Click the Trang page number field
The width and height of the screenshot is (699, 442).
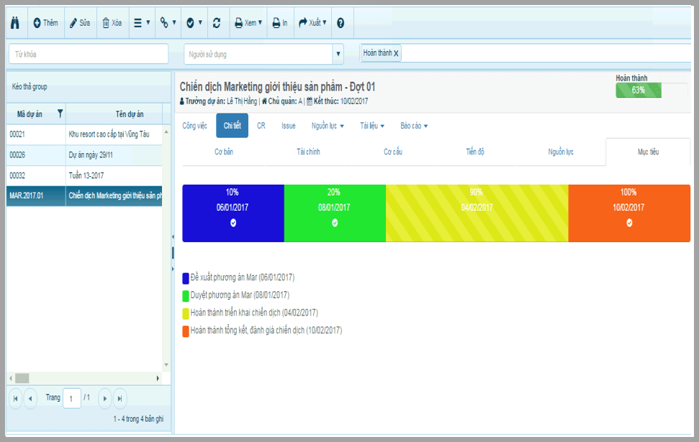pos(72,398)
